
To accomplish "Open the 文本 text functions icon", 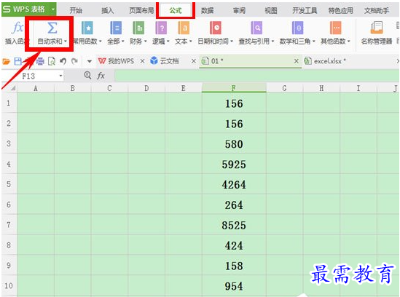I will 184,28.
